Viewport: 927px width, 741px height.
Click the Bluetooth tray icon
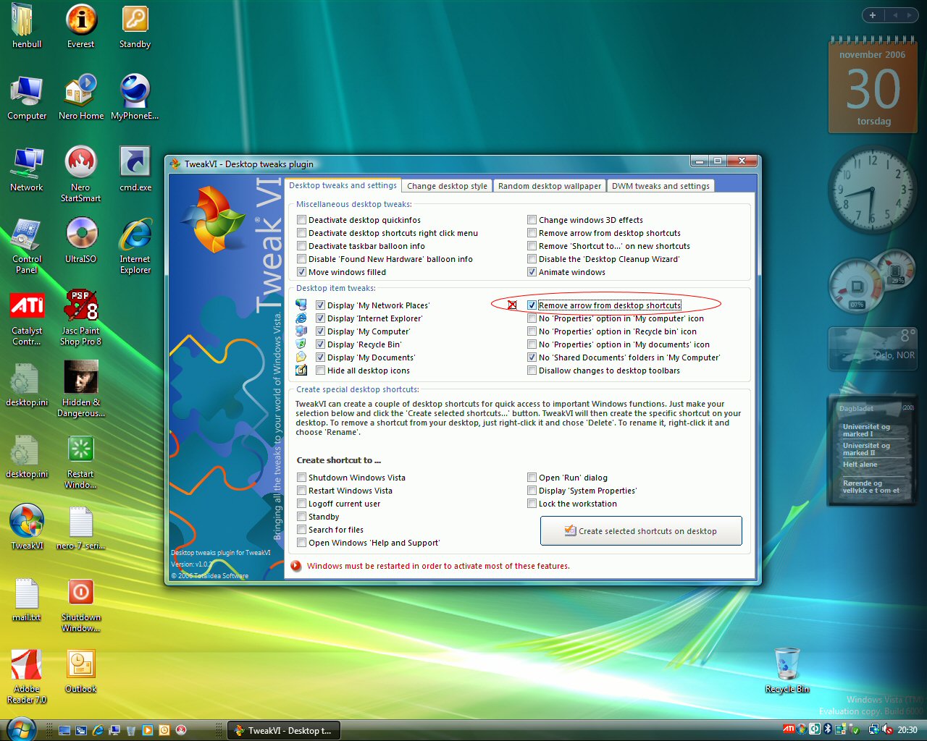point(827,729)
